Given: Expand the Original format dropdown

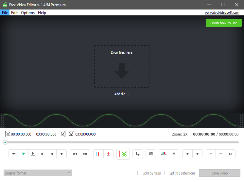Looking at the screenshot, I should (x=38, y=173).
